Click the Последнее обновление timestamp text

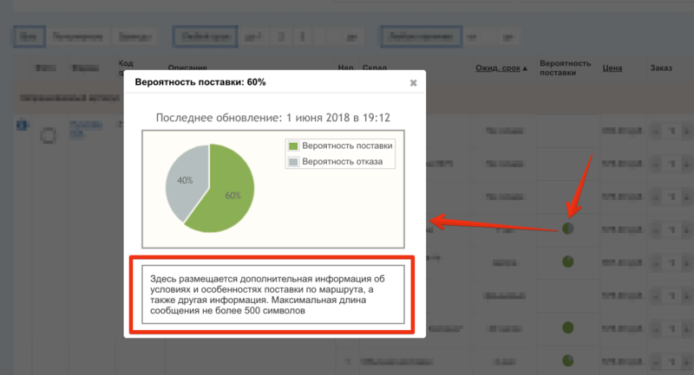(x=272, y=117)
